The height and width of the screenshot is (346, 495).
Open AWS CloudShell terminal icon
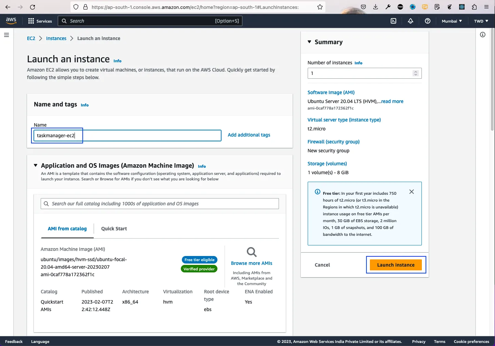point(393,21)
